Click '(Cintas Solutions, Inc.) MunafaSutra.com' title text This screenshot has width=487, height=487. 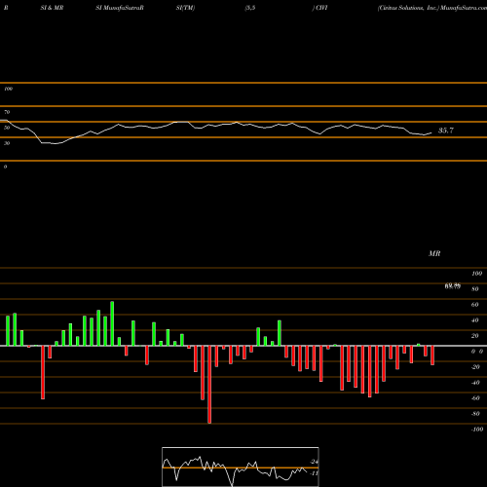click(432, 8)
